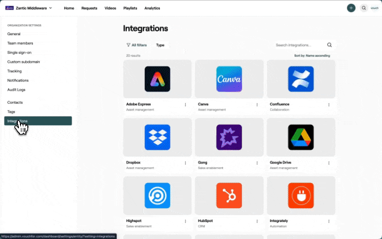The width and height of the screenshot is (382, 239).
Task: Open HubSpot three-dot menu
Action: coord(257,221)
